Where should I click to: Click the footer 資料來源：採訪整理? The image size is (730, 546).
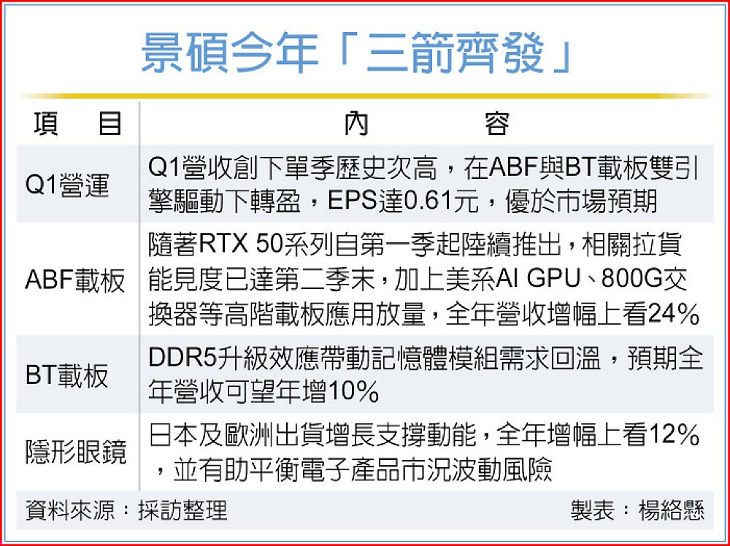pos(126,510)
